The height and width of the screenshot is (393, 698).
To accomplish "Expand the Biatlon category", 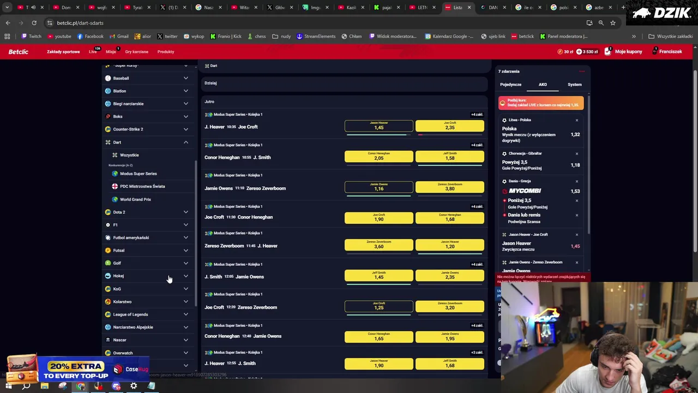I will coord(186,91).
